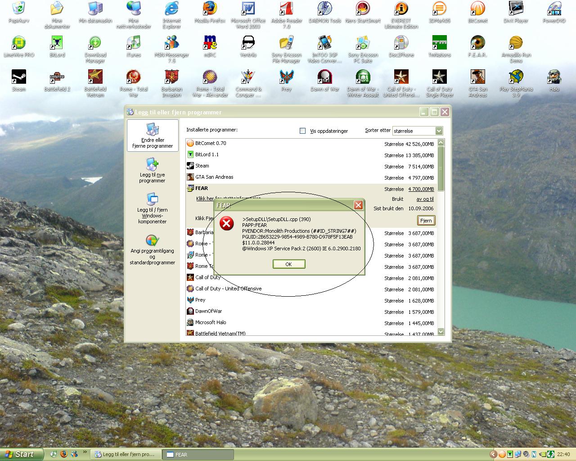Open Min datamaskin desktop icon

95,13
